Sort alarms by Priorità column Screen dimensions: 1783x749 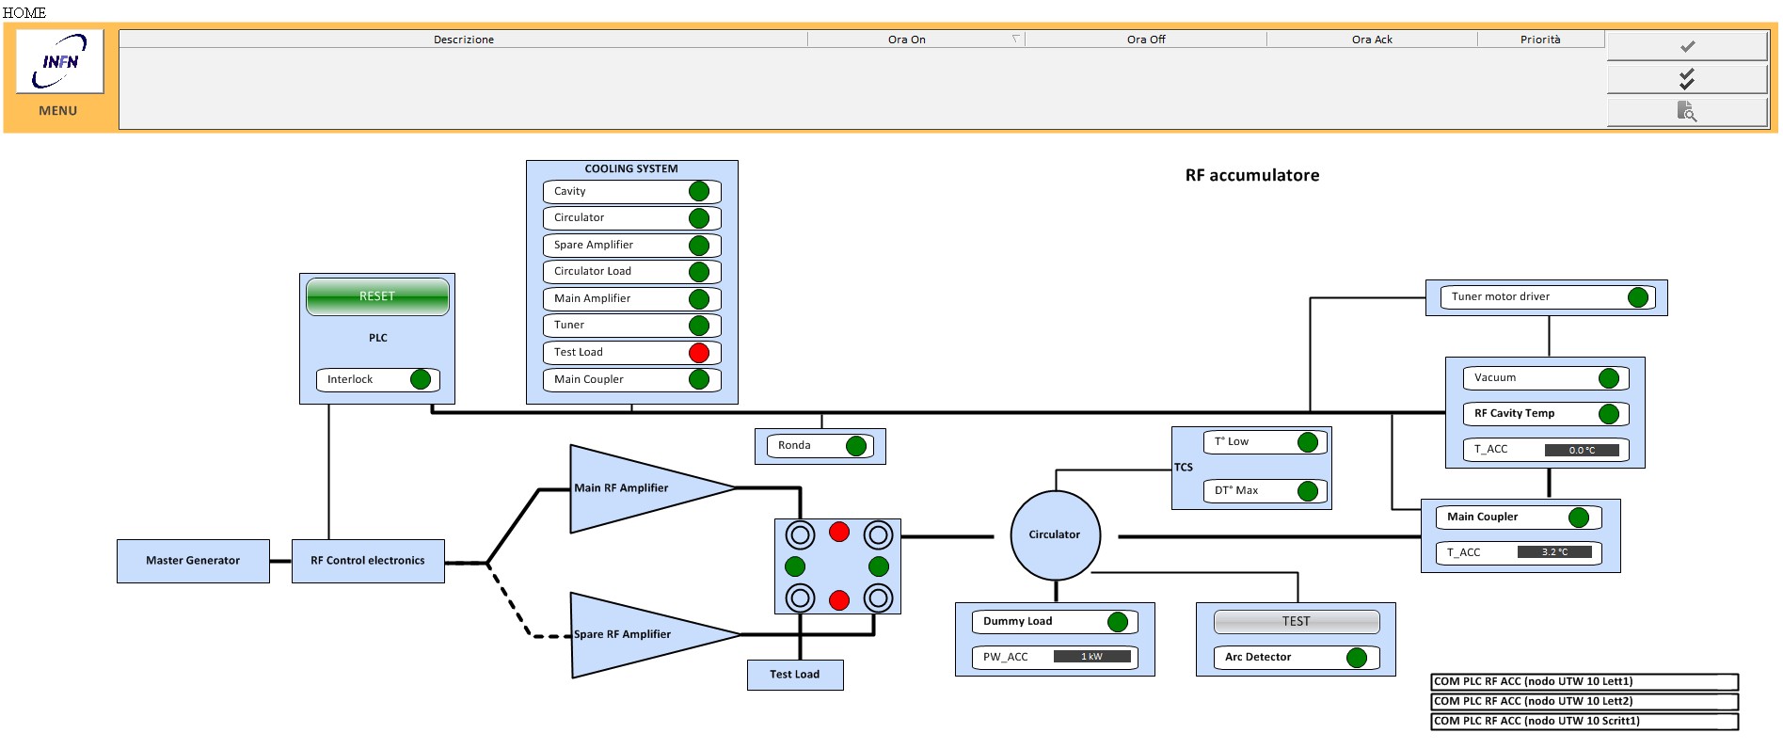[x=1540, y=40]
